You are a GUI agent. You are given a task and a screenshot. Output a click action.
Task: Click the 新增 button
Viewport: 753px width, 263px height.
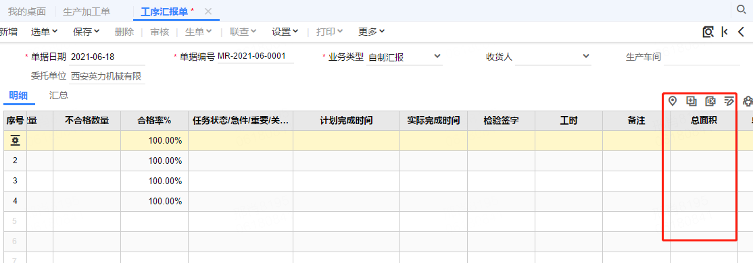tap(9, 32)
